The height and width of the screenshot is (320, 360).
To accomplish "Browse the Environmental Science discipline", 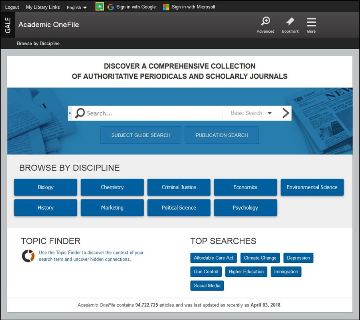I will 312,187.
